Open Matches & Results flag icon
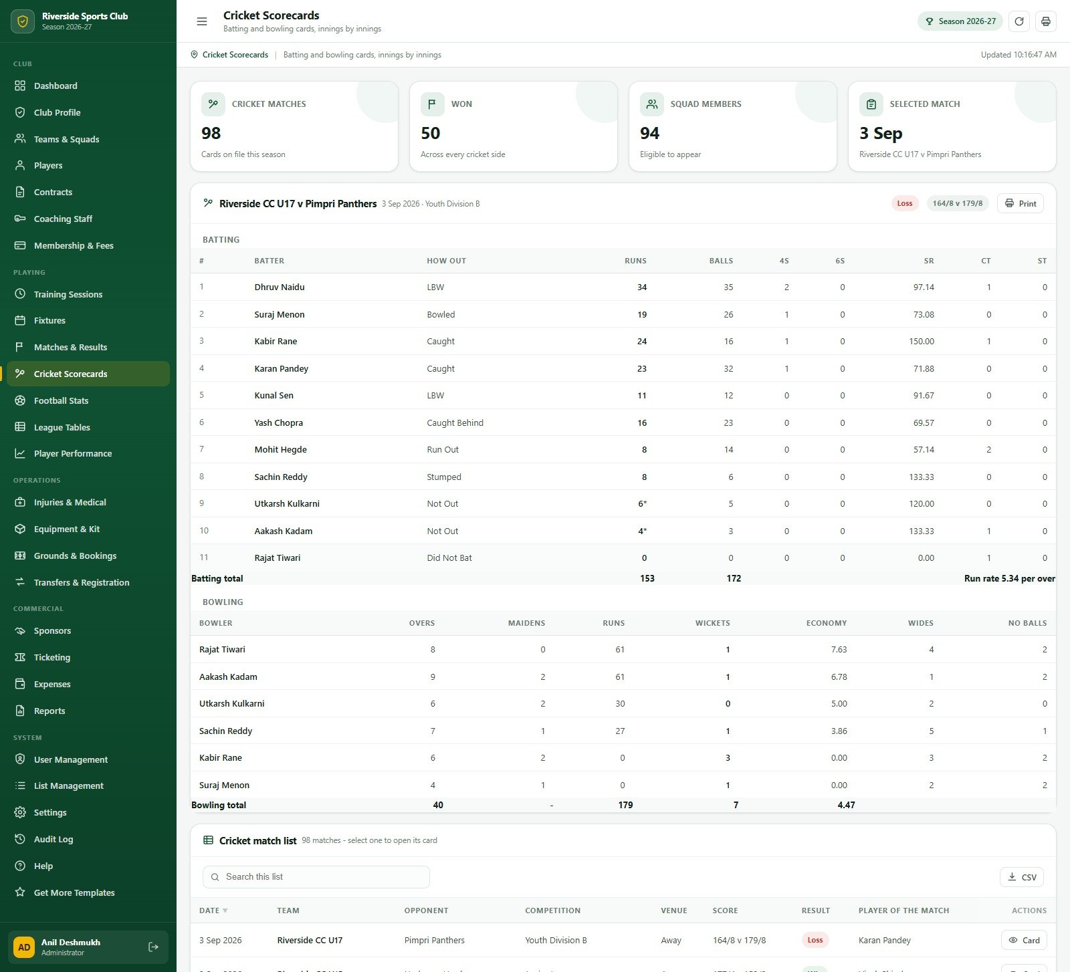The height and width of the screenshot is (972, 1070). (x=20, y=347)
